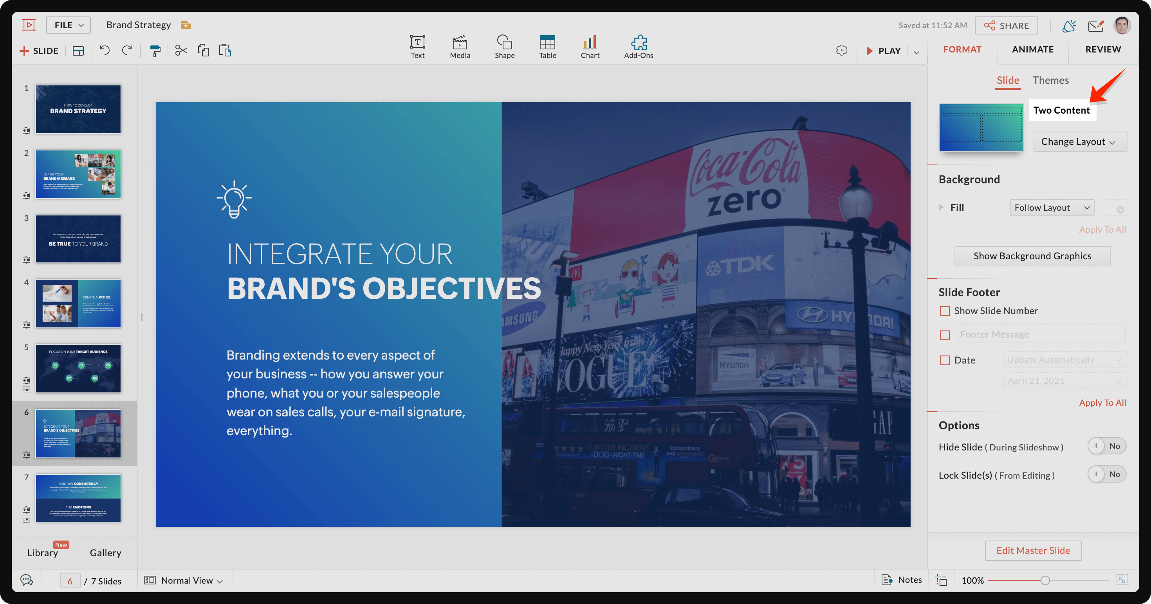The width and height of the screenshot is (1151, 604).
Task: Open the comments icon in status bar
Action: (27, 580)
